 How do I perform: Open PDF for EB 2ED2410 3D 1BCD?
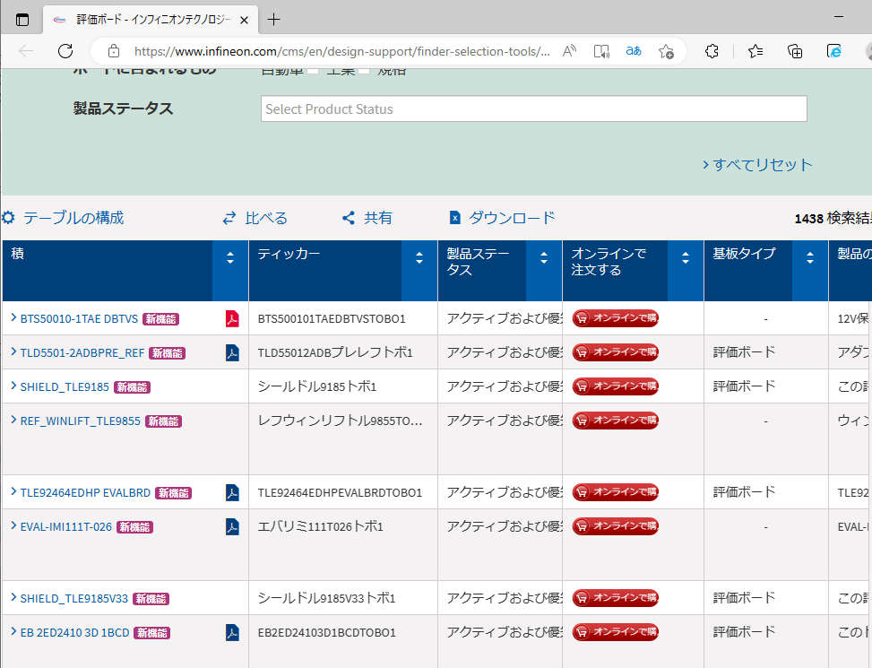[x=232, y=632]
